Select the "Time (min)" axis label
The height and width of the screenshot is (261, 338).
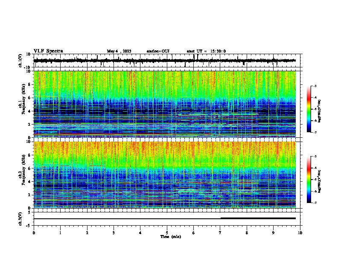[171, 237]
